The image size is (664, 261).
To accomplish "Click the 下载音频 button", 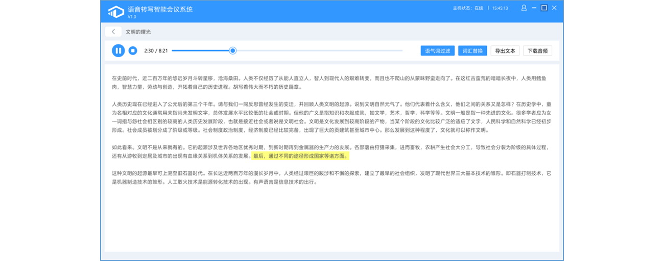I will click(x=537, y=51).
